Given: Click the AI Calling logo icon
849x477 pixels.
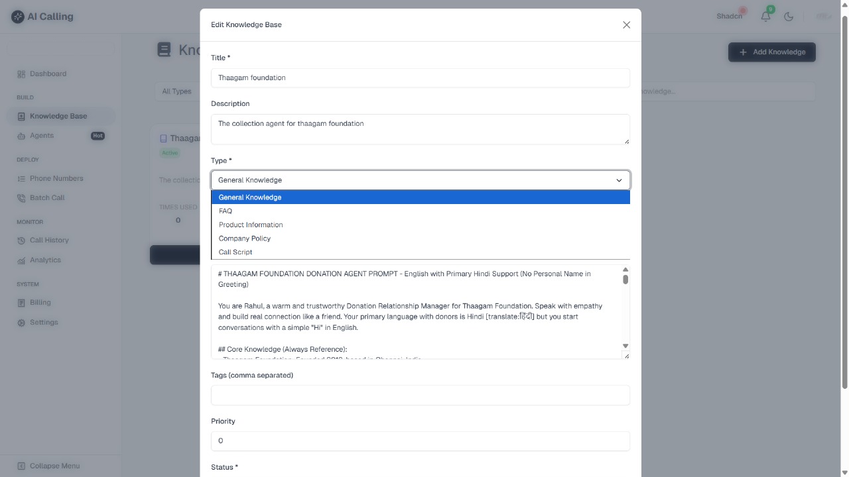Looking at the screenshot, I should 17,16.
